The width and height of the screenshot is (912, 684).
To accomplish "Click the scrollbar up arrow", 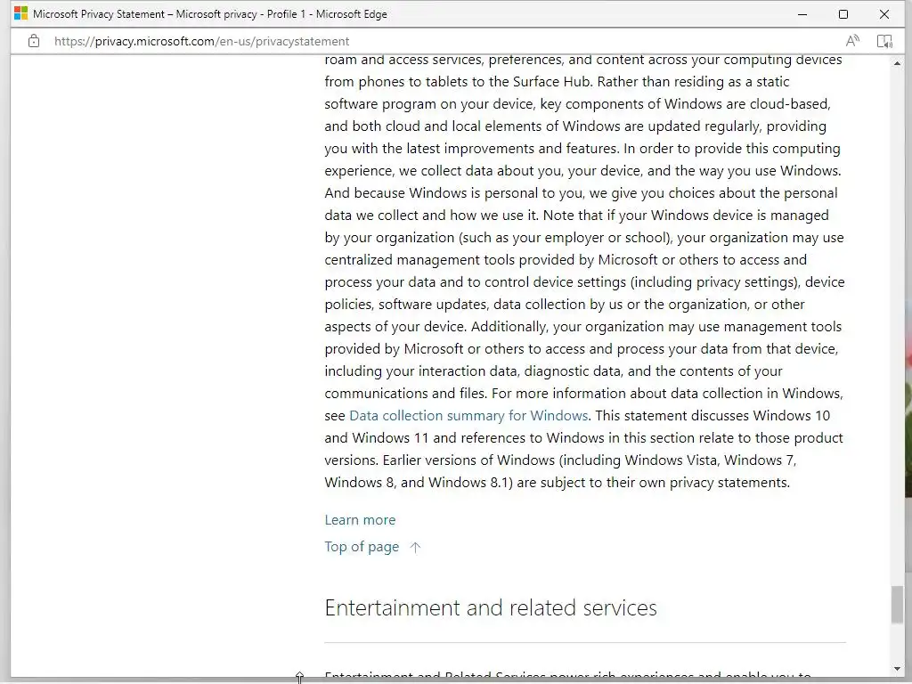I will [x=897, y=63].
